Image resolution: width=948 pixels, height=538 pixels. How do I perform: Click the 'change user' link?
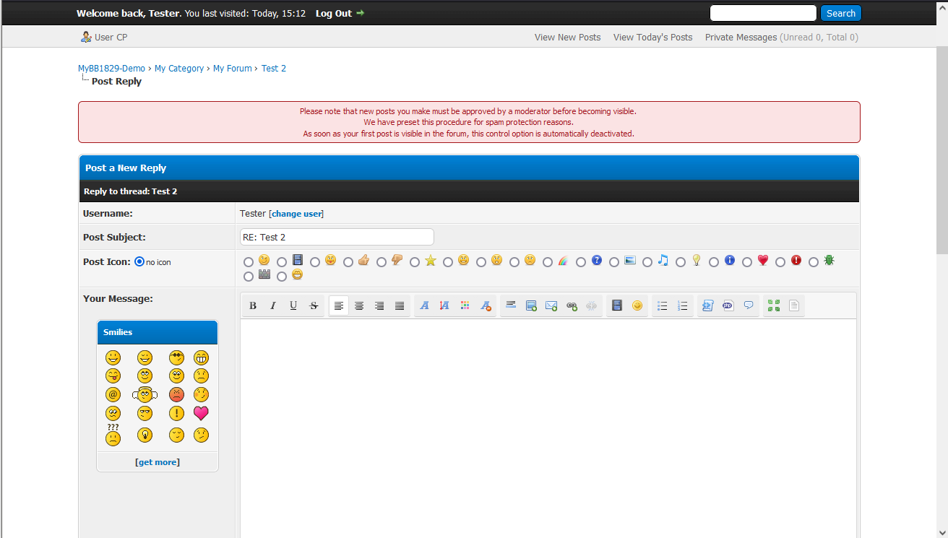point(296,214)
